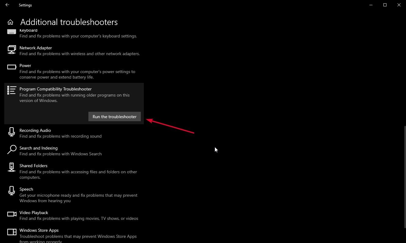Select the Keyboard troubleshooter title
Viewport: 406px width, 243px height.
28,30
